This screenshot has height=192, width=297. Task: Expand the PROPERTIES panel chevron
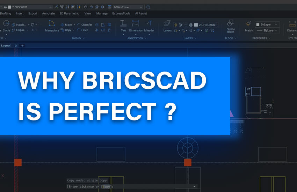269,38
